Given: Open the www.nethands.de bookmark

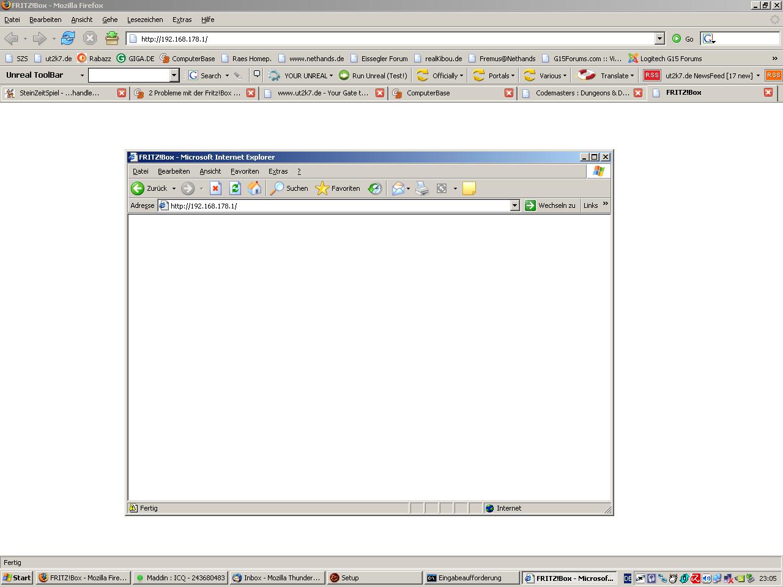Looking at the screenshot, I should point(311,59).
